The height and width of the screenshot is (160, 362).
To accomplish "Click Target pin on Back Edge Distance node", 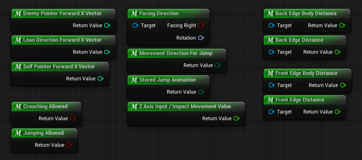I will click(x=272, y=52).
